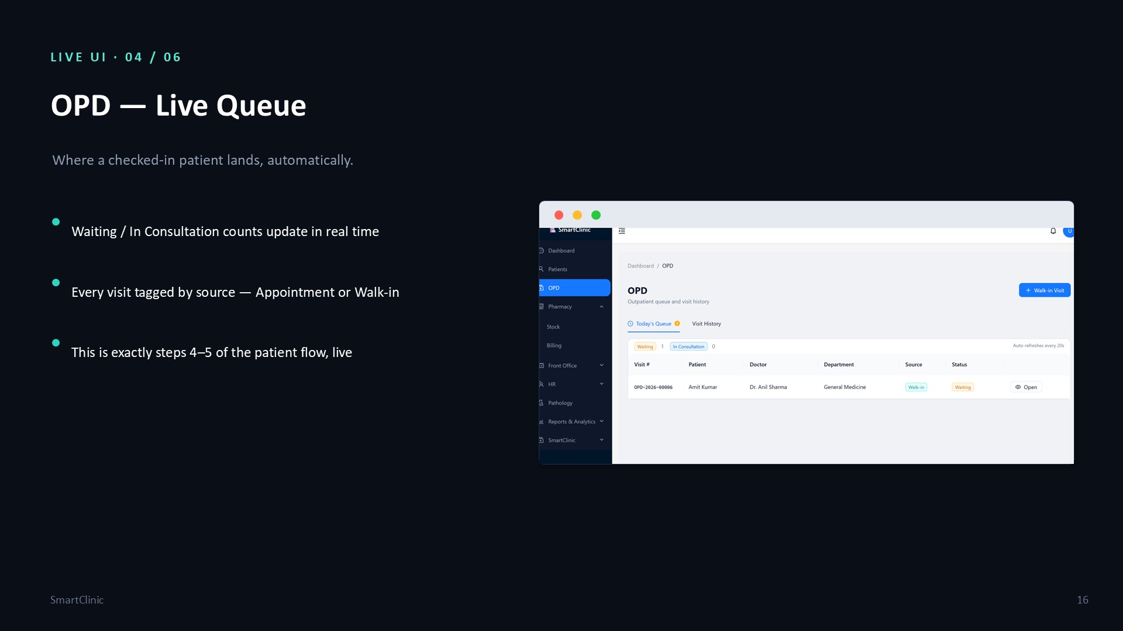Collapse the Pharmacy menu chevron
This screenshot has height=631, width=1123.
tap(601, 307)
